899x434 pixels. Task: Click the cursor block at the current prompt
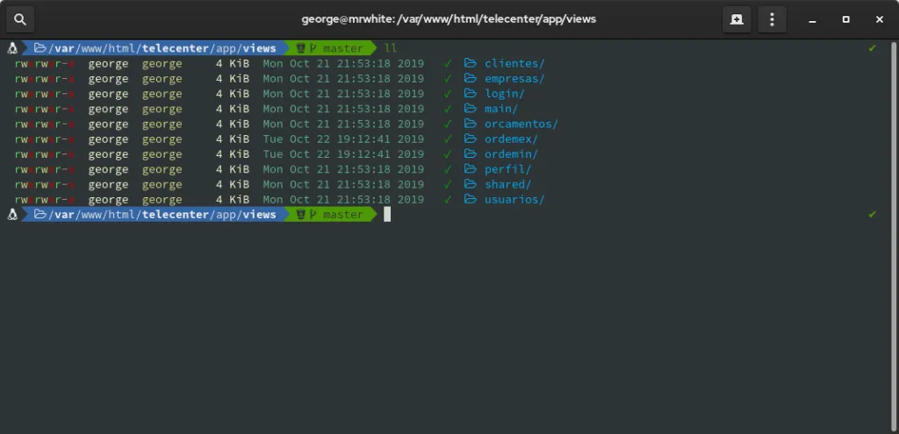coord(387,215)
